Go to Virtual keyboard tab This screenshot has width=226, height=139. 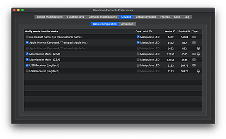[145, 17]
